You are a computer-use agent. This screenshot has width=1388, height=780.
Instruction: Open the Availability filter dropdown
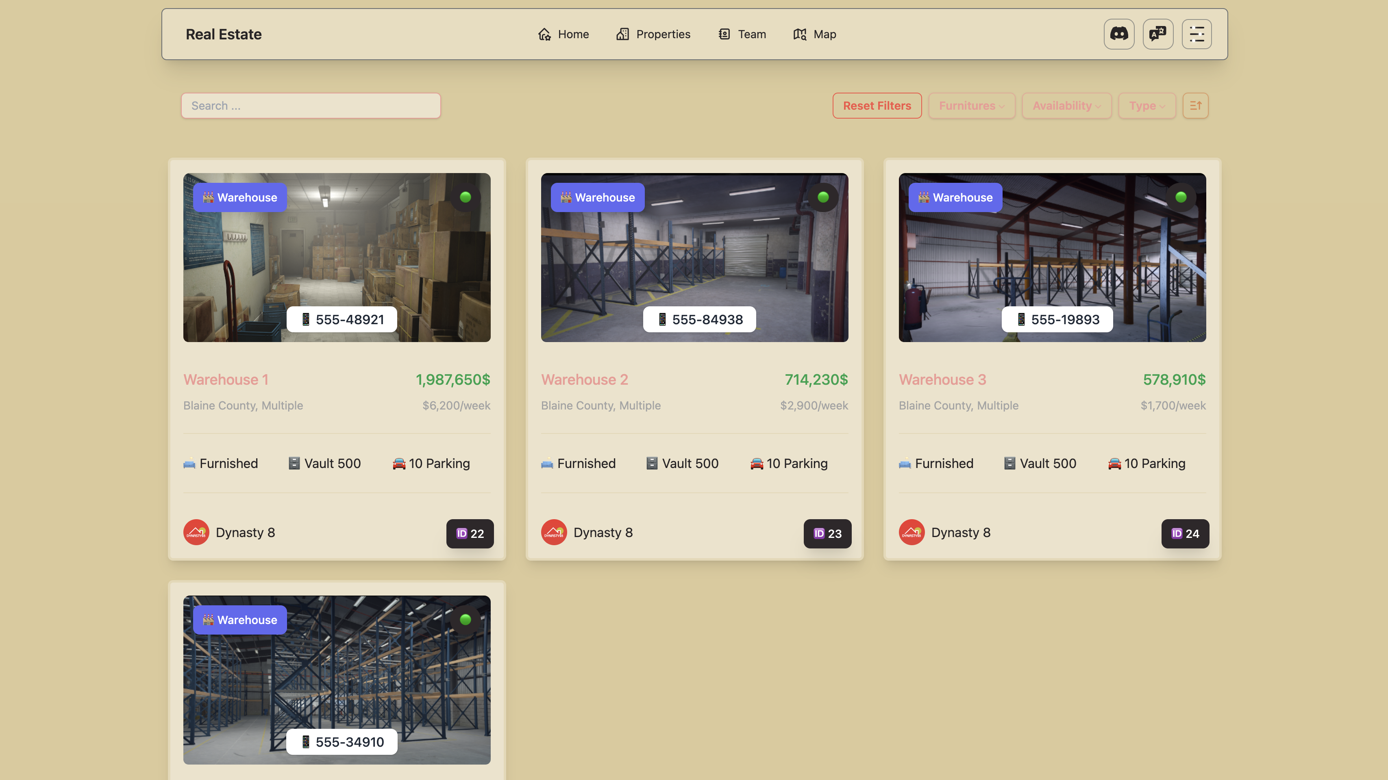pyautogui.click(x=1066, y=106)
